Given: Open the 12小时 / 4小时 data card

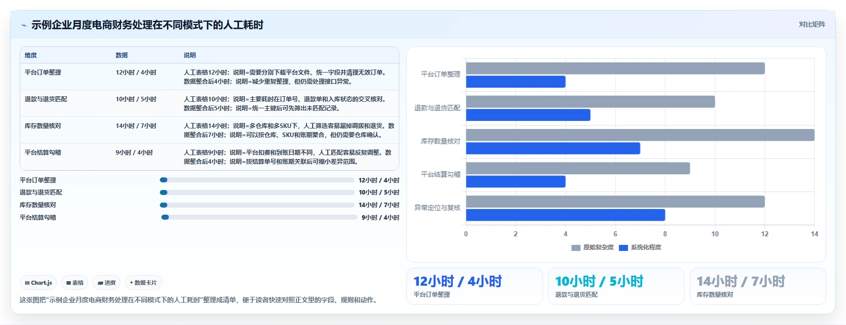Looking at the screenshot, I should point(474,286).
